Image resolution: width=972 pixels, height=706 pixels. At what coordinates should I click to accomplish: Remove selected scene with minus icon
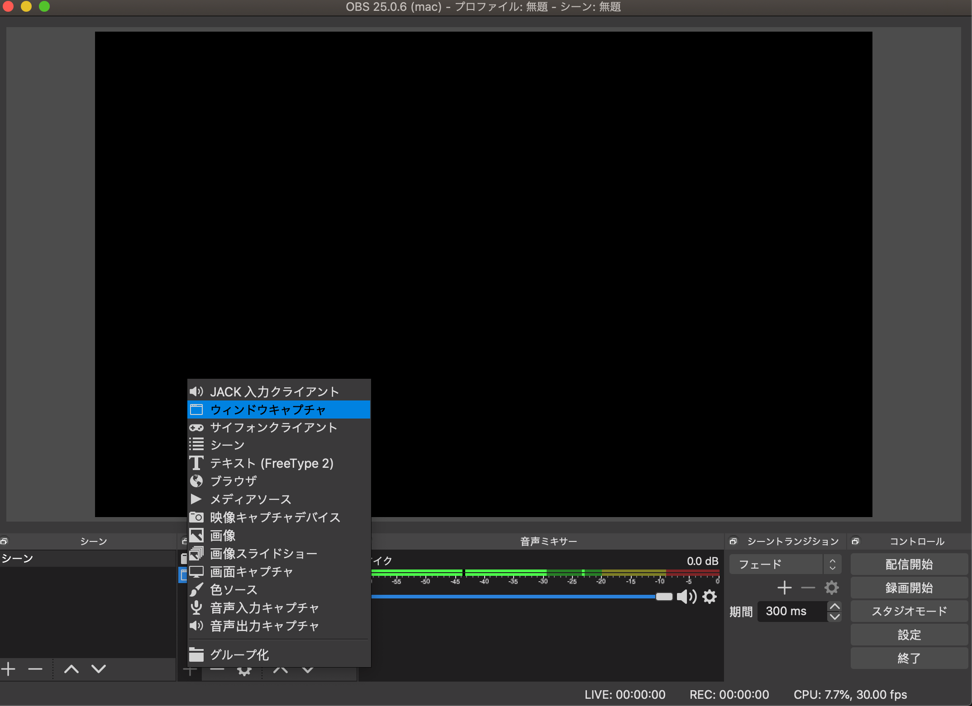pyautogui.click(x=35, y=669)
